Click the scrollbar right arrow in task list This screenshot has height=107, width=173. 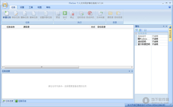pos(132,67)
